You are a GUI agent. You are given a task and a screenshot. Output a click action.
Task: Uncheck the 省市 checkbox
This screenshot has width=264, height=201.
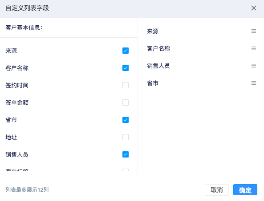[x=126, y=120]
